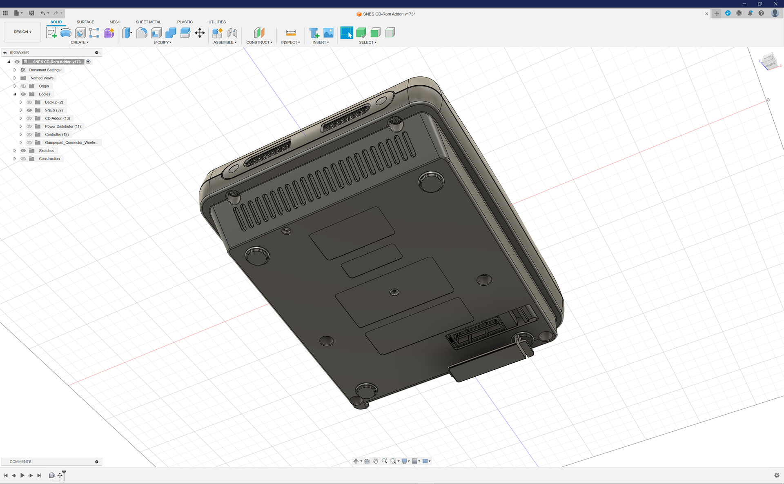Save the document with Save icon
Viewport: 784px width, 484px height.
[31, 13]
